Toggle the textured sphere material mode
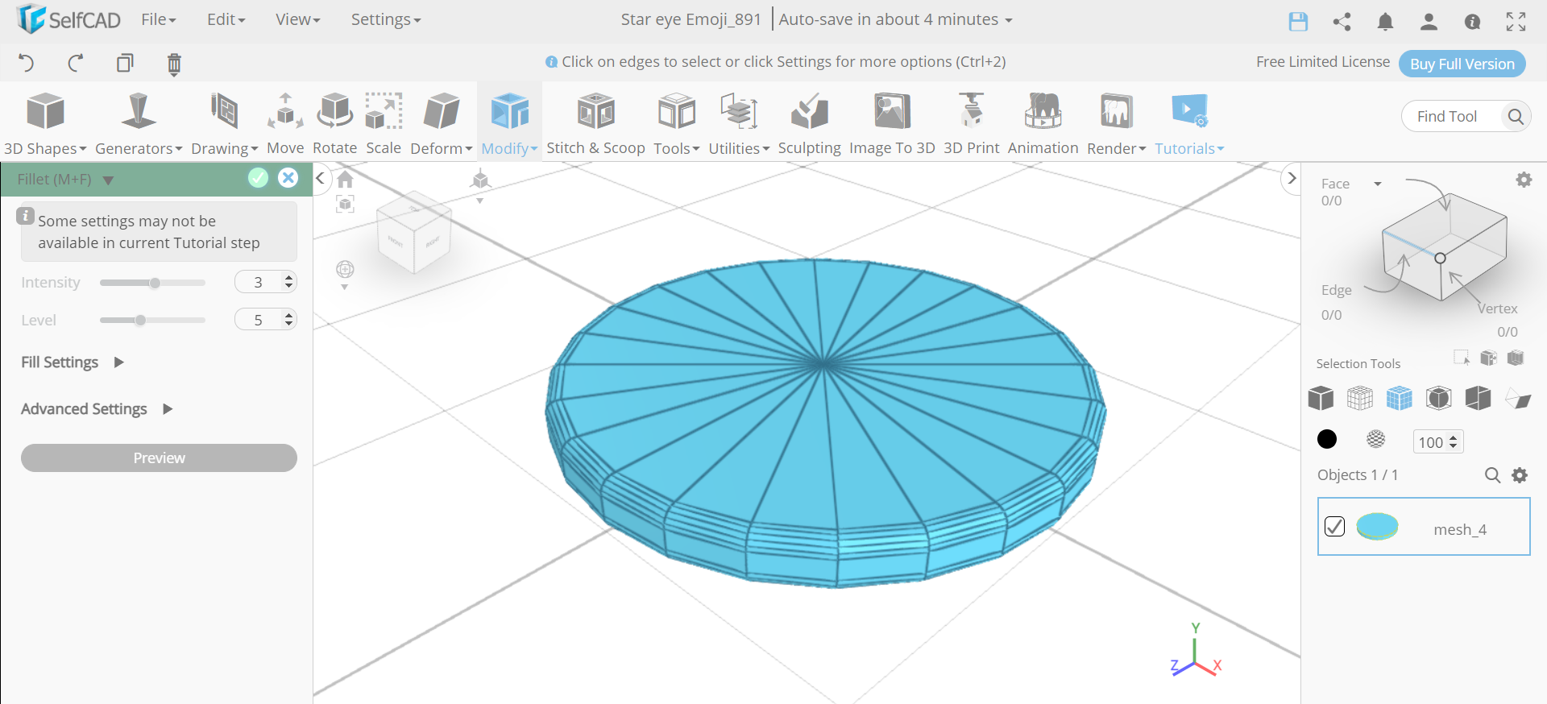The image size is (1547, 704). tap(1376, 439)
